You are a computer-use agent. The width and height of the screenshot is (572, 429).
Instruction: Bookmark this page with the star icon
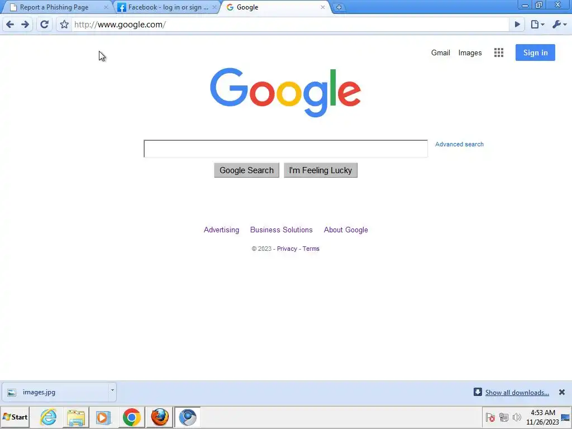point(64,25)
